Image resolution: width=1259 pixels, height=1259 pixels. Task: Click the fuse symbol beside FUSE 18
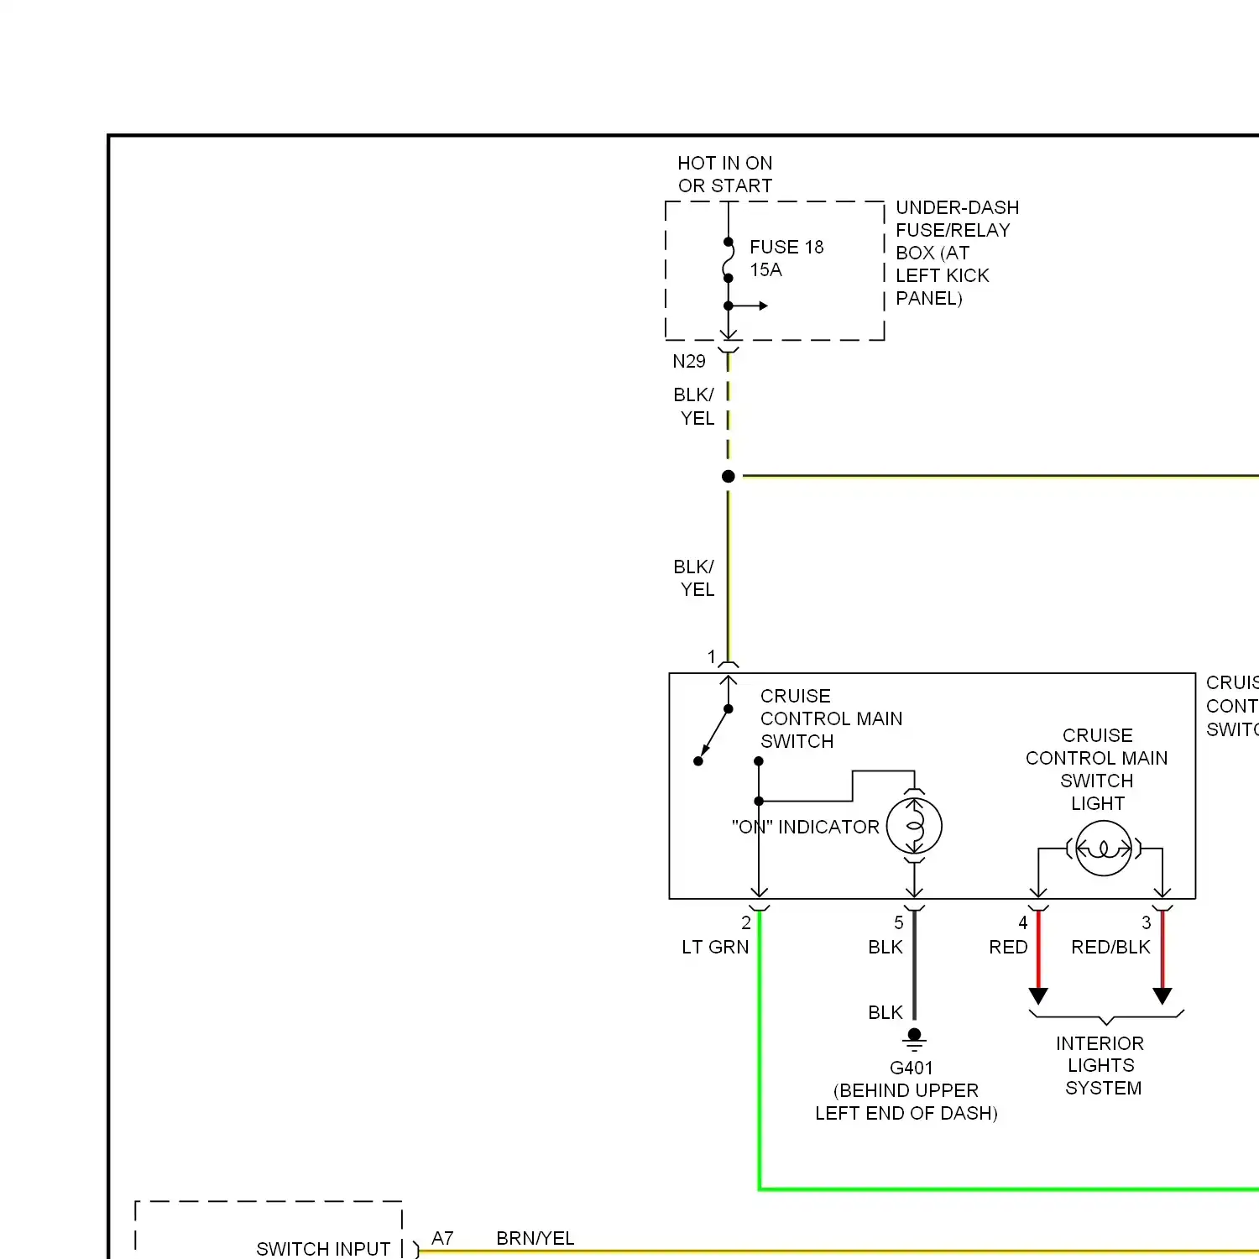(x=729, y=260)
